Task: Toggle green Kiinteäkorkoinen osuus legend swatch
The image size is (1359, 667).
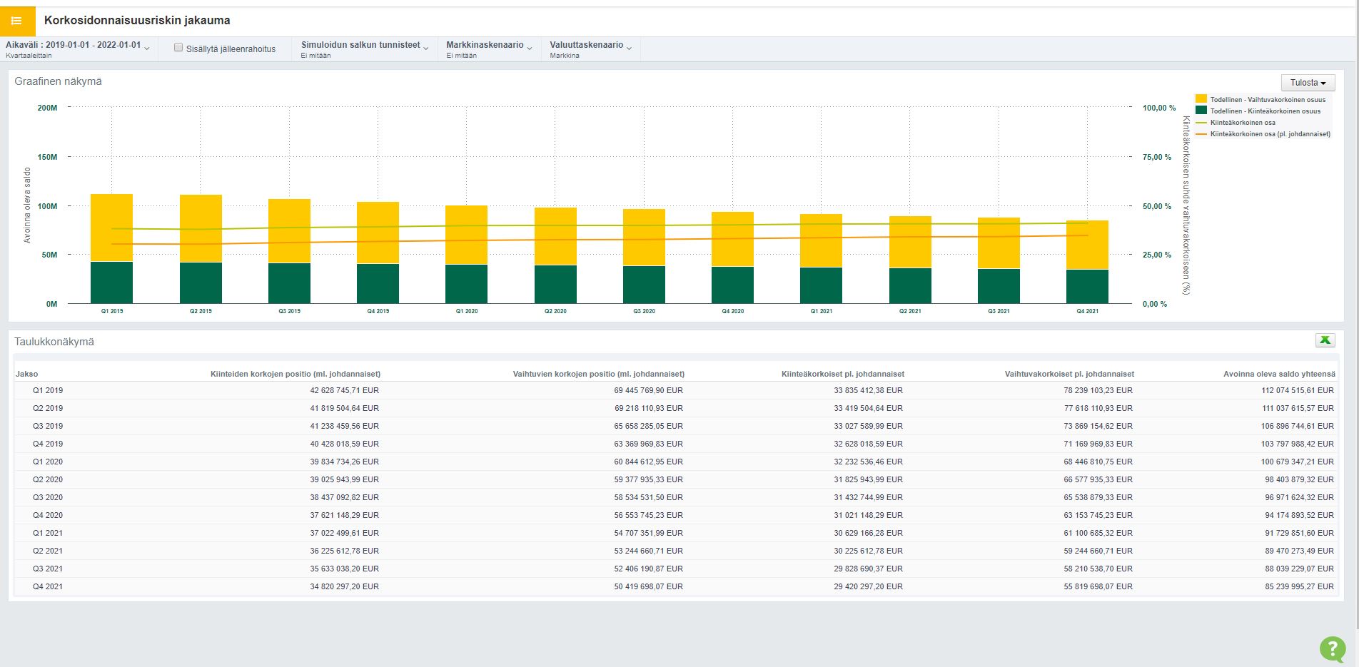Action: [x=1201, y=111]
